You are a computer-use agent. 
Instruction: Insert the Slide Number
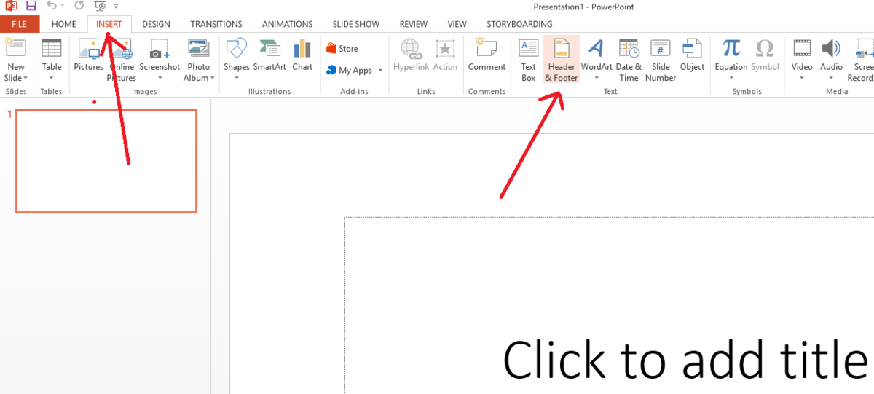(x=661, y=60)
